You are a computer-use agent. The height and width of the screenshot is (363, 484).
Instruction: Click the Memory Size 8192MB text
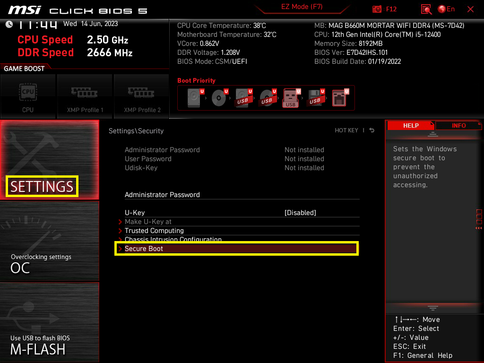point(348,43)
